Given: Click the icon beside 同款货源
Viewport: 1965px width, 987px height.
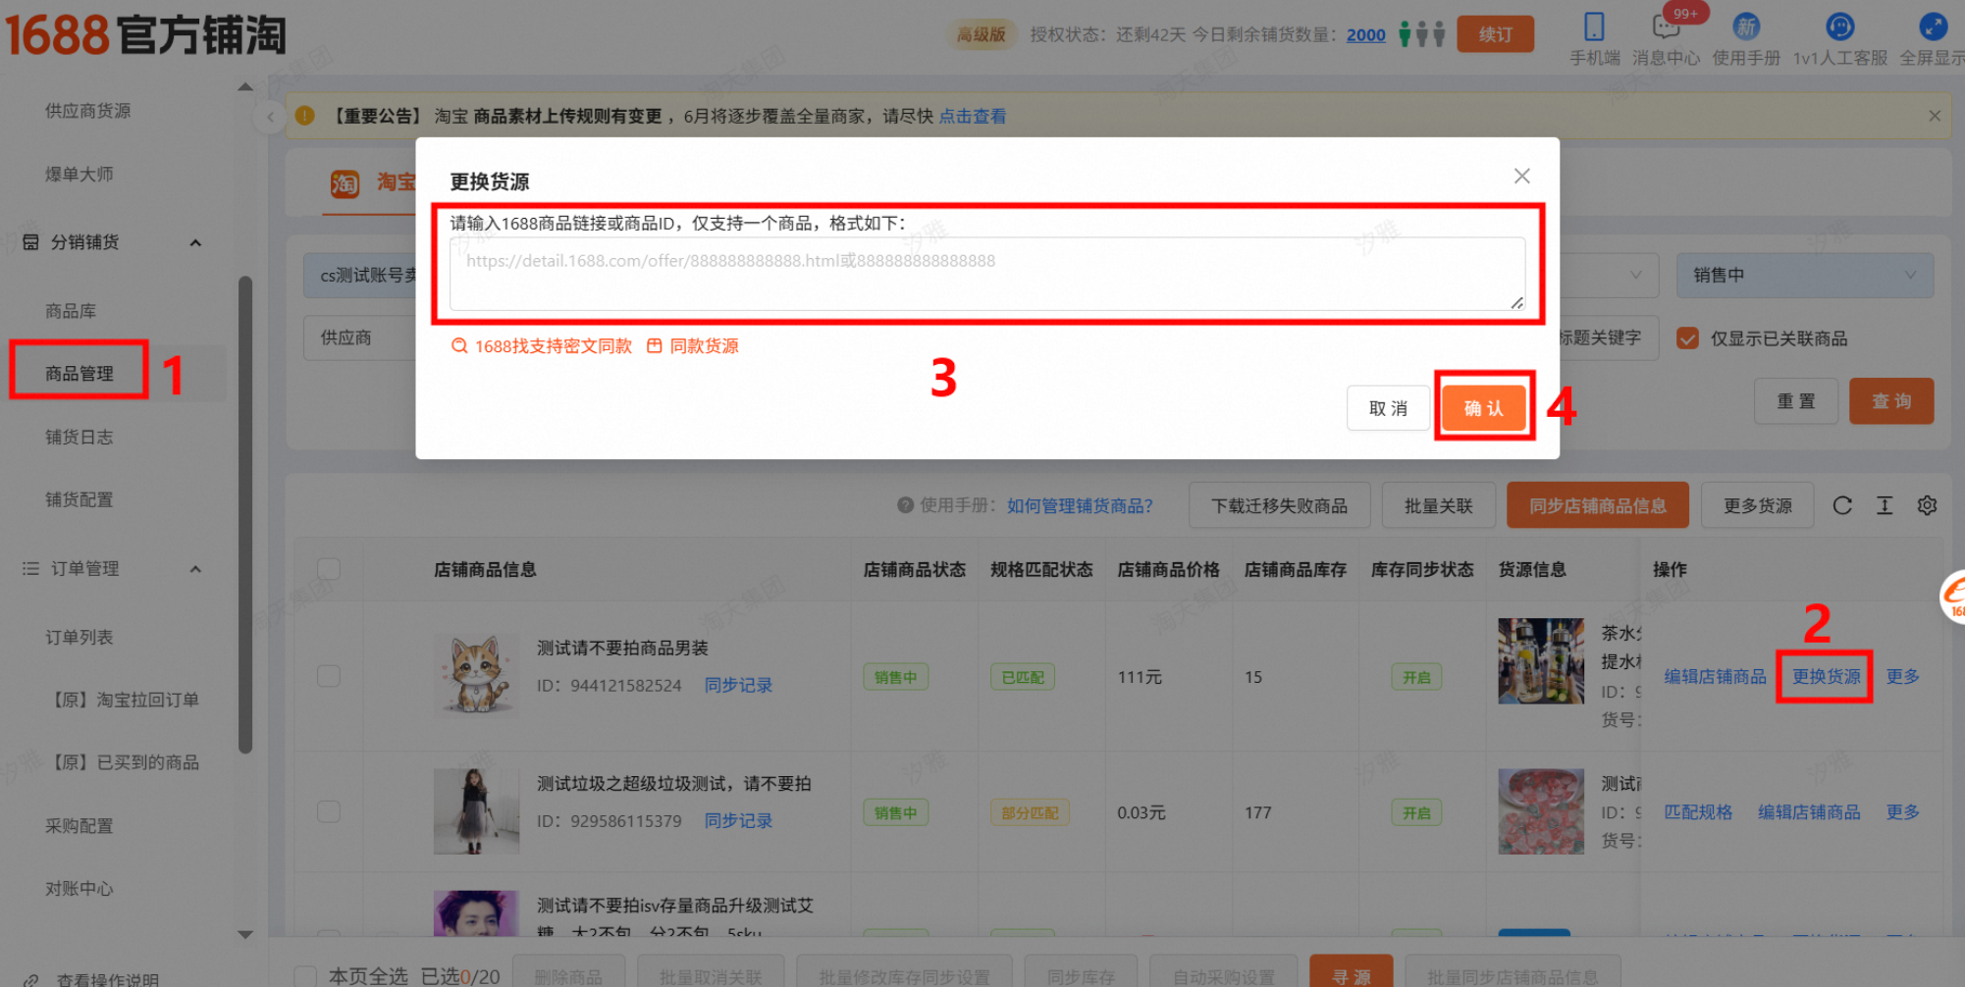Looking at the screenshot, I should [654, 345].
